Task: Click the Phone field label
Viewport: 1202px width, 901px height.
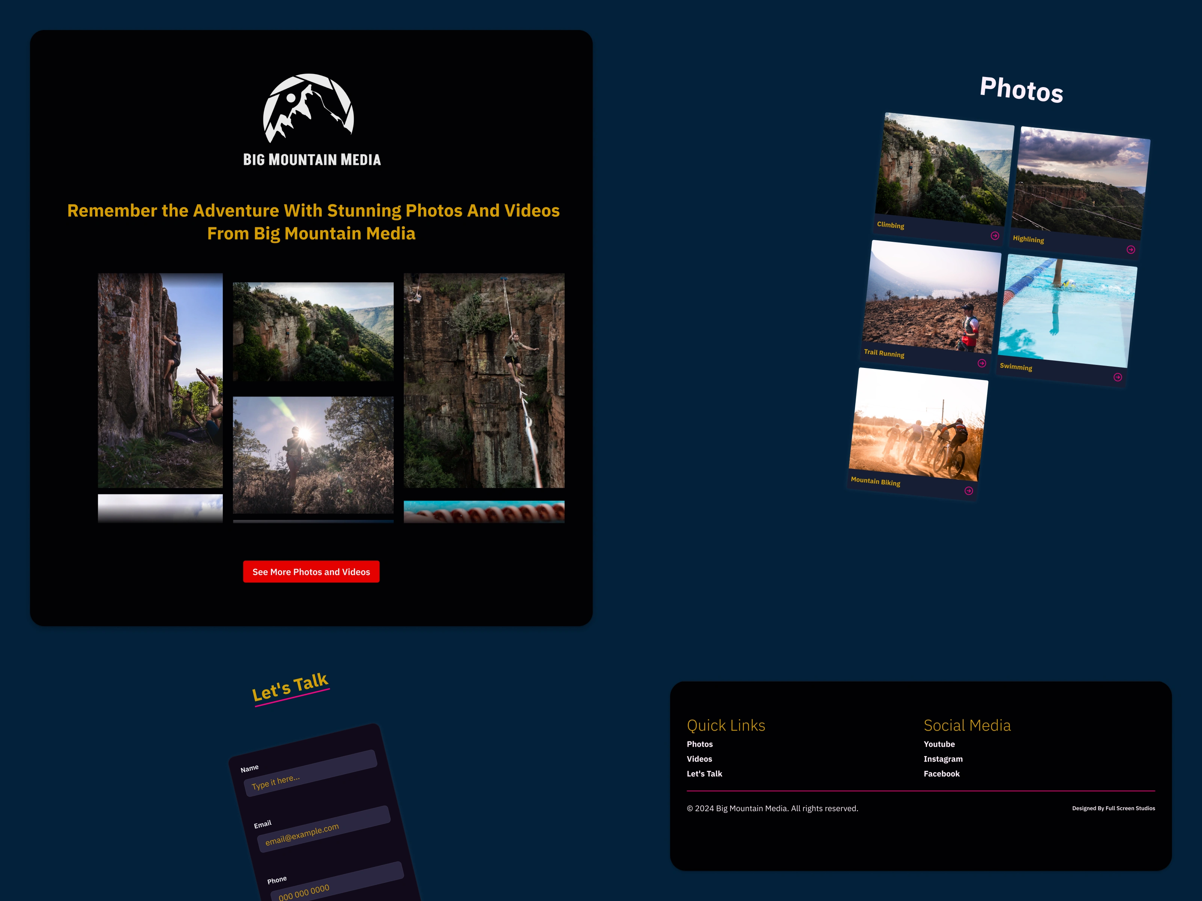Action: 276,880
